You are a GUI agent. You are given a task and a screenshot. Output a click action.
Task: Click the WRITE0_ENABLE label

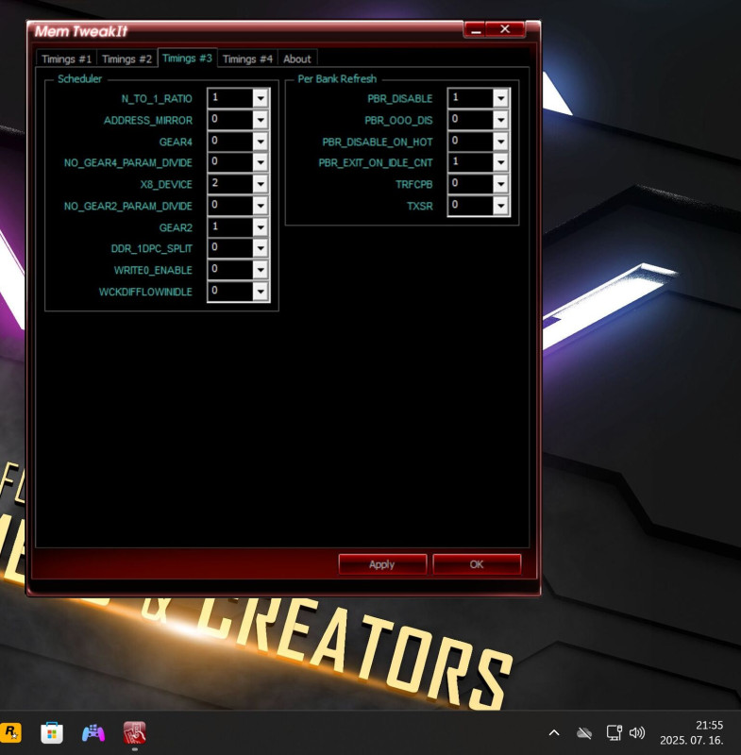pos(153,270)
